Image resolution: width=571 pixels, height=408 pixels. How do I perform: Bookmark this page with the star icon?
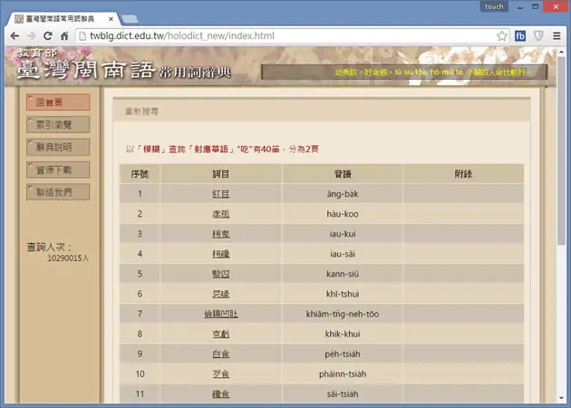[x=502, y=35]
